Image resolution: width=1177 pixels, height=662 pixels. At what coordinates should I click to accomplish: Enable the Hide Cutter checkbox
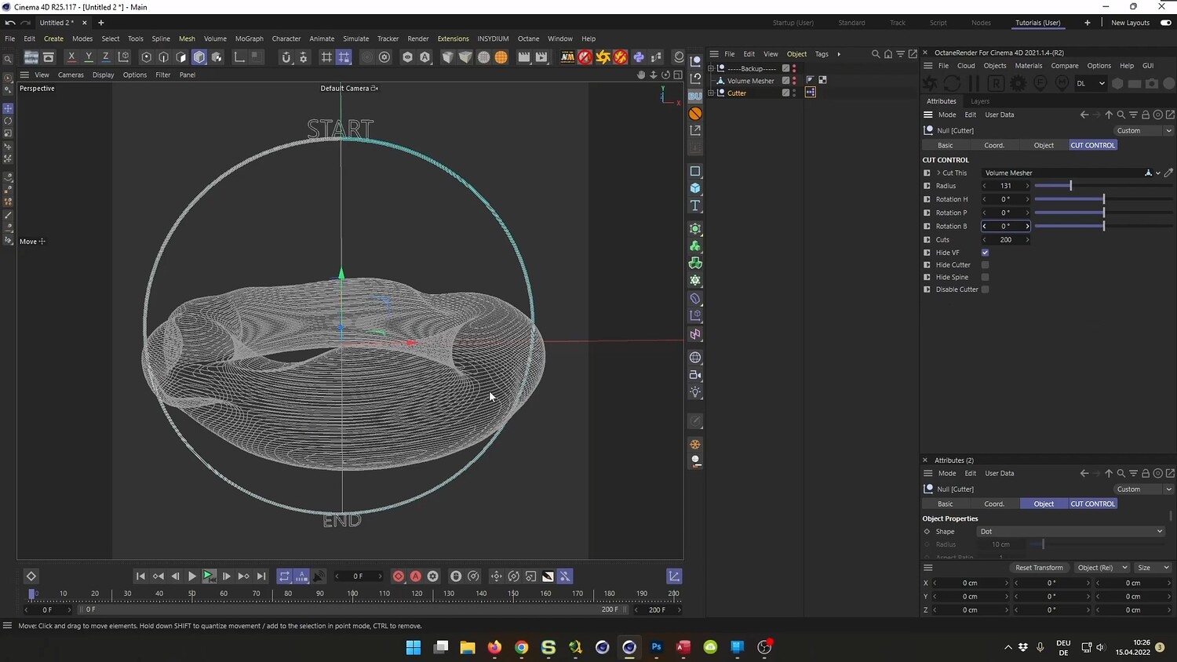(x=985, y=265)
